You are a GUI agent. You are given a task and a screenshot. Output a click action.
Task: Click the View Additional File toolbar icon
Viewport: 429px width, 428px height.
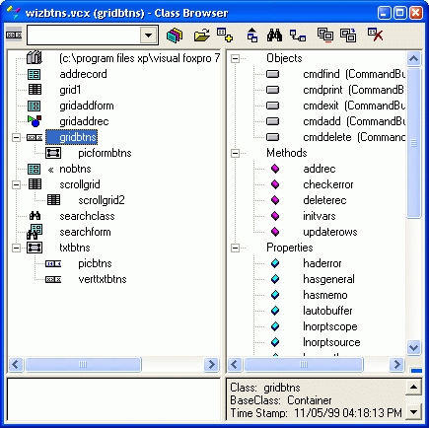coord(175,35)
